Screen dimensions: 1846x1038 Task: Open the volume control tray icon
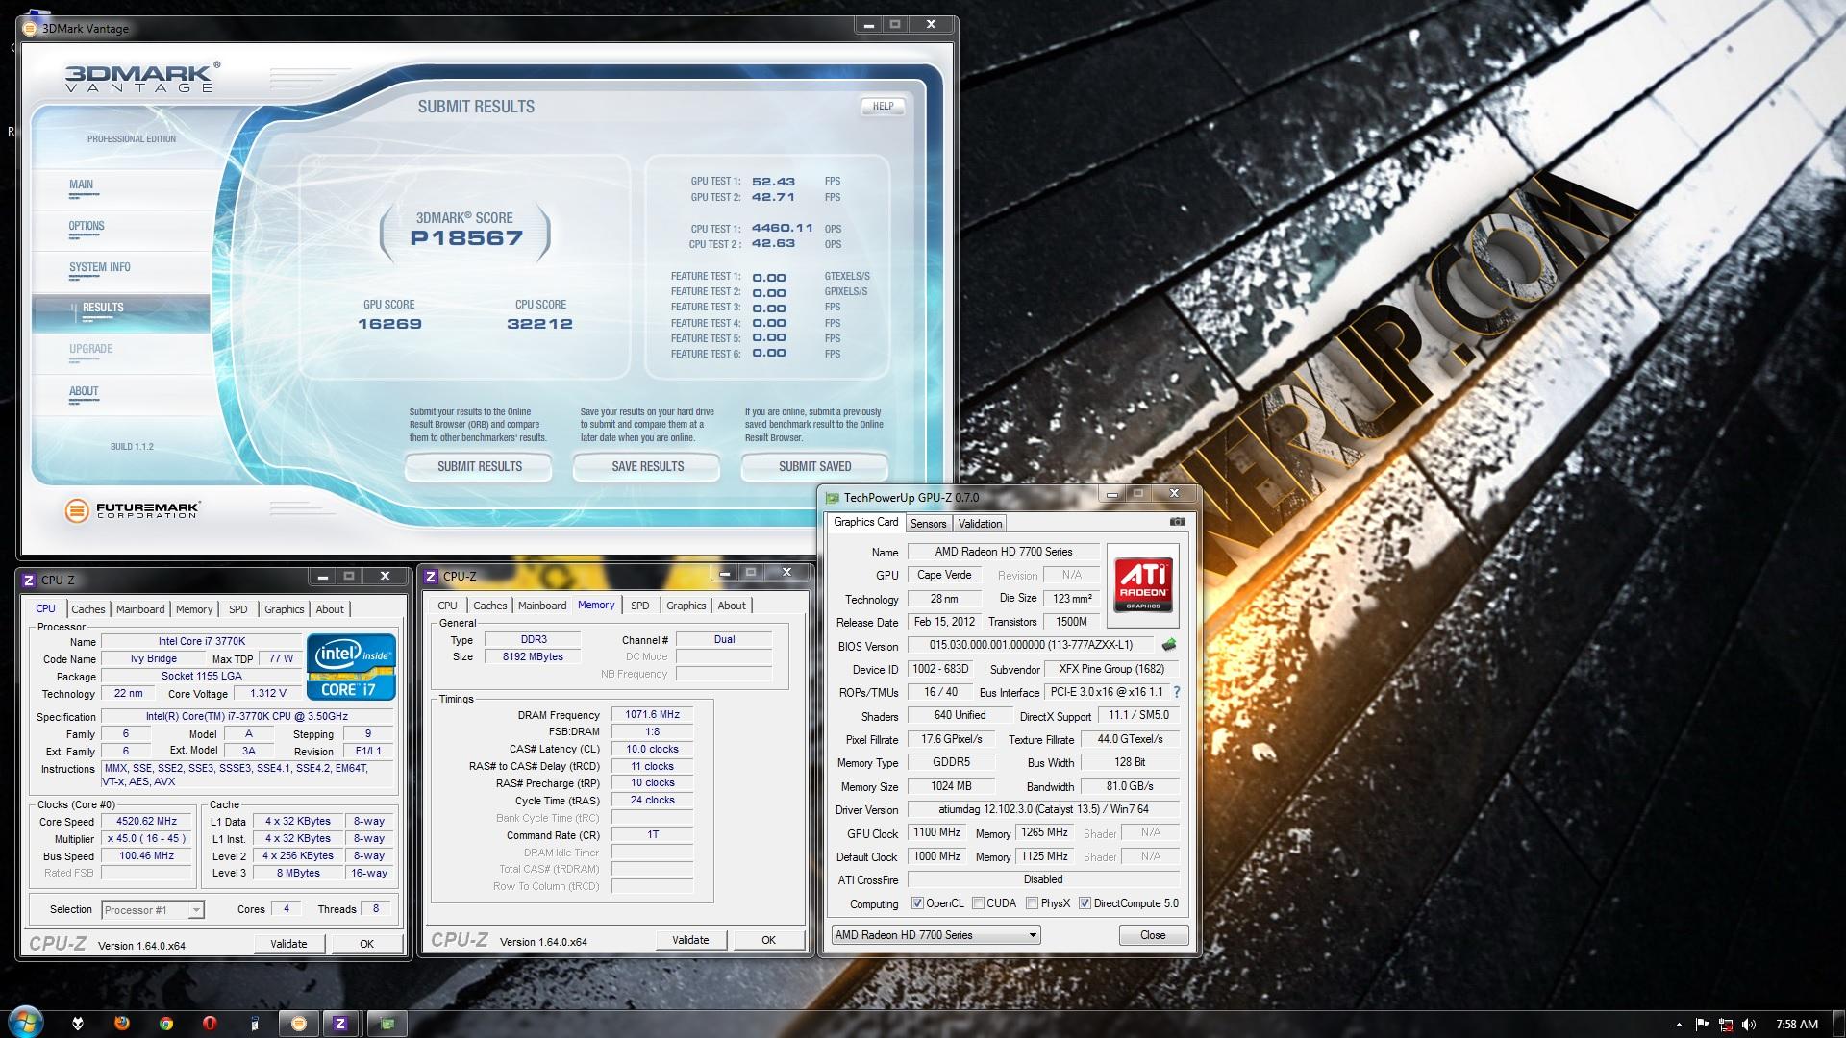(x=1748, y=1025)
